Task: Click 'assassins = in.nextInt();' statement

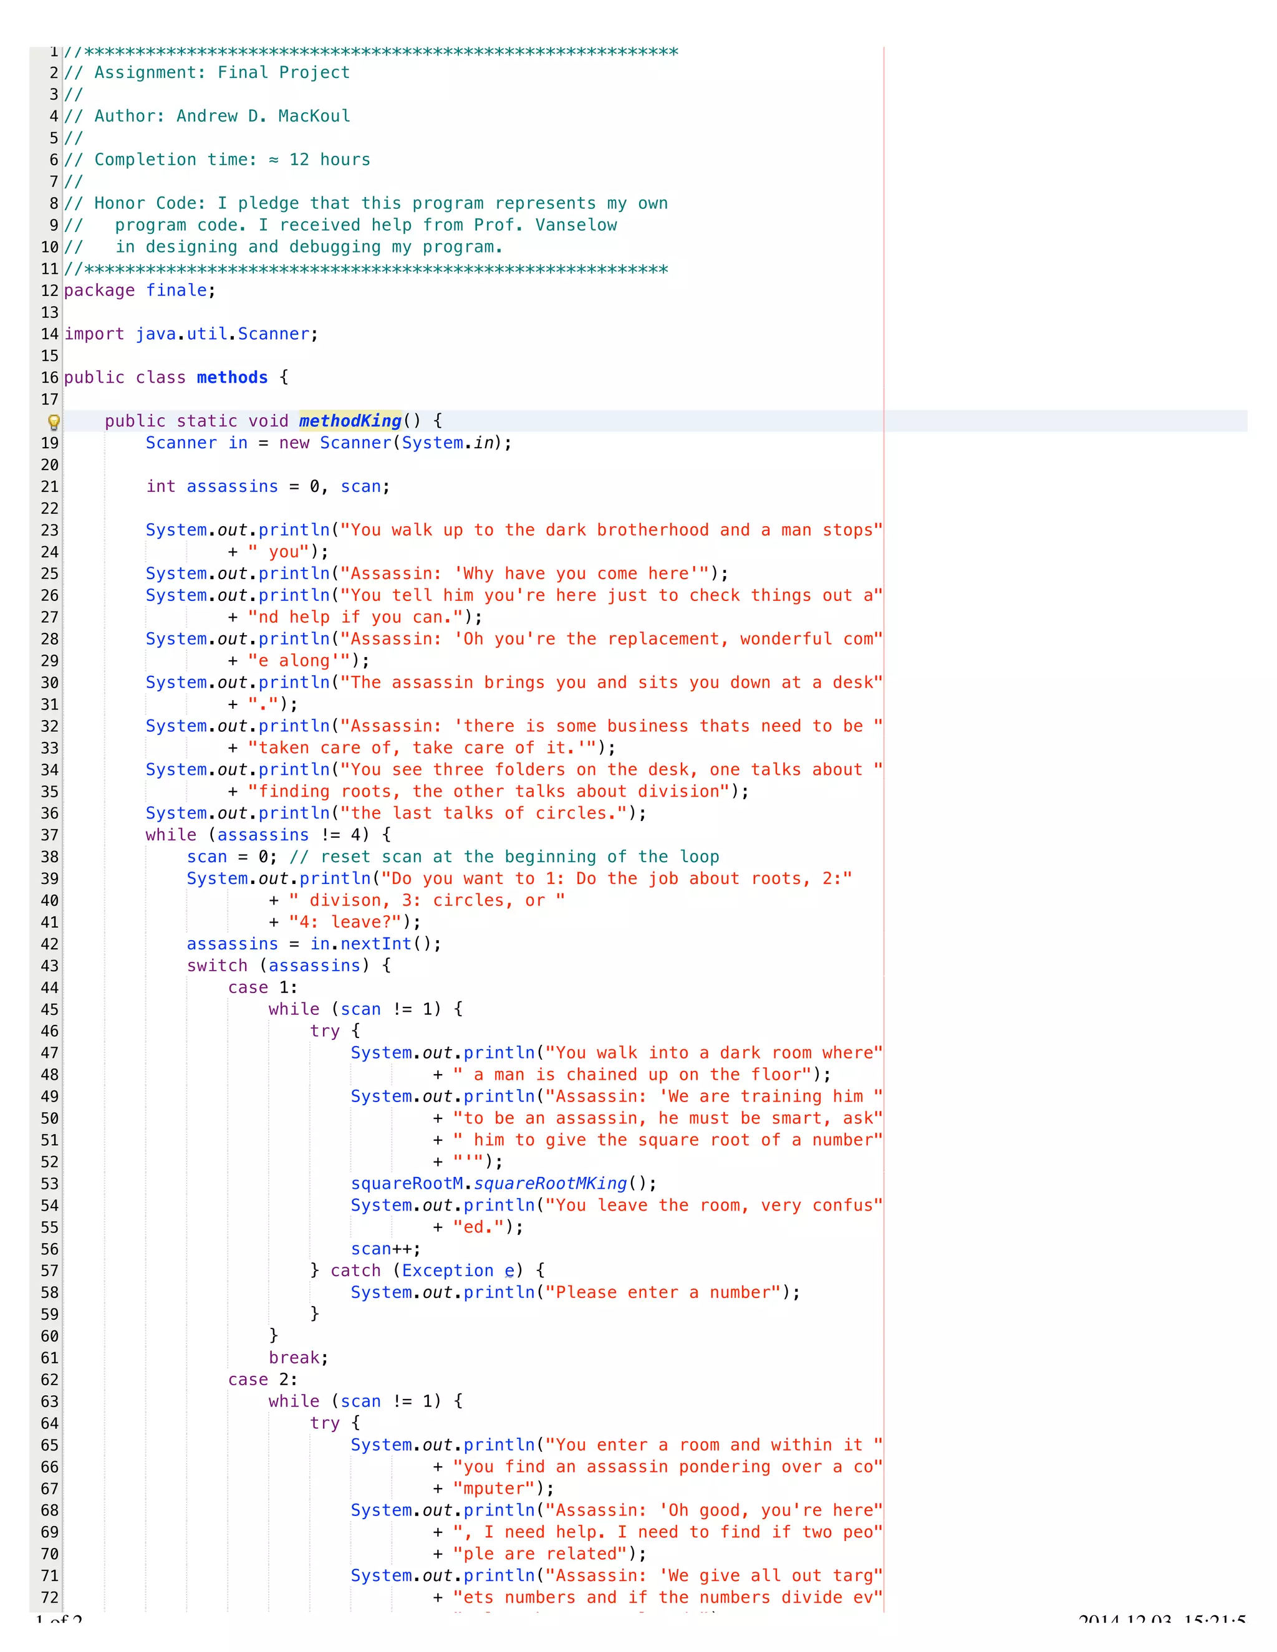Action: pos(314,944)
